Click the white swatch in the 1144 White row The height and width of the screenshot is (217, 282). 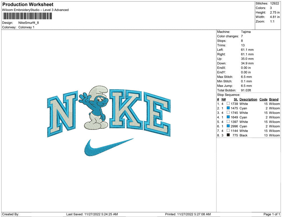tap(228, 130)
